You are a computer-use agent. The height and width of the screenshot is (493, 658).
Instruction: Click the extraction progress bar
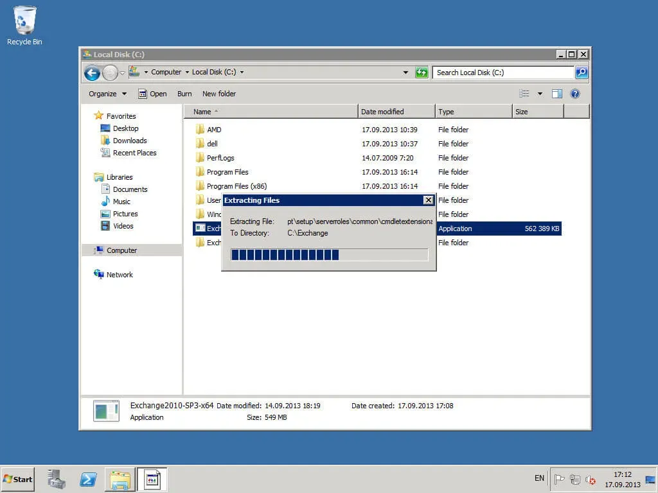pyautogui.click(x=330, y=254)
